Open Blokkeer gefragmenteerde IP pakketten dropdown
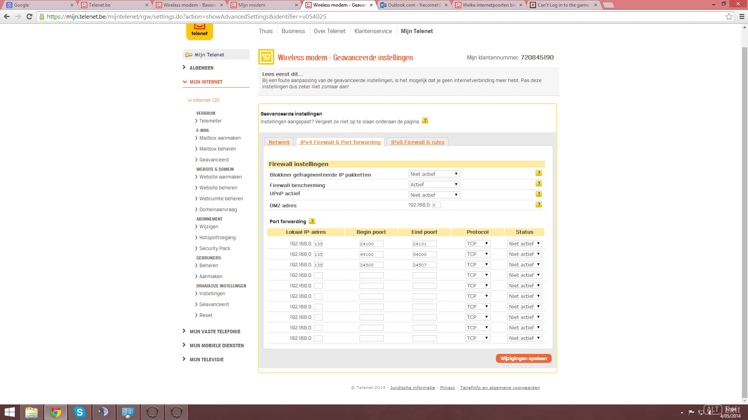This screenshot has width=748, height=420. (x=434, y=174)
